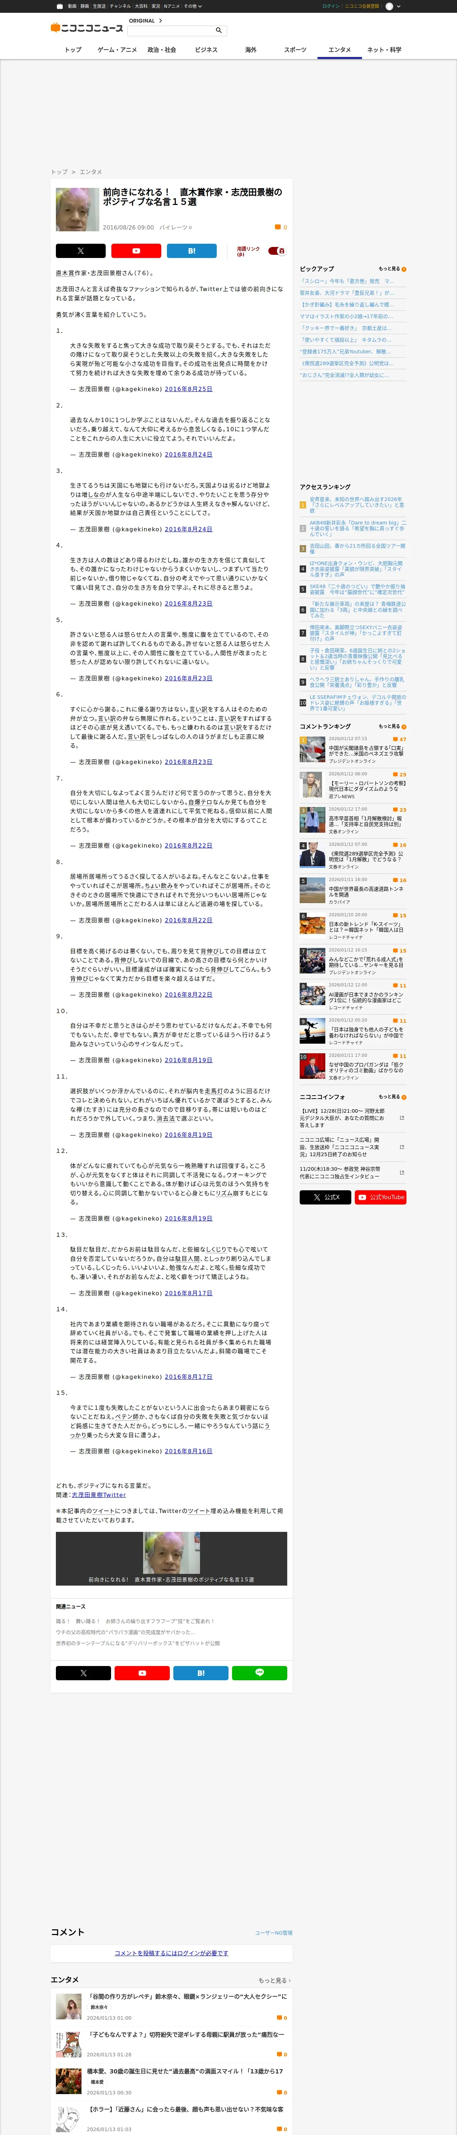Click the search magnifier icon
Image resolution: width=457 pixels, height=2135 pixels.
pyautogui.click(x=219, y=31)
